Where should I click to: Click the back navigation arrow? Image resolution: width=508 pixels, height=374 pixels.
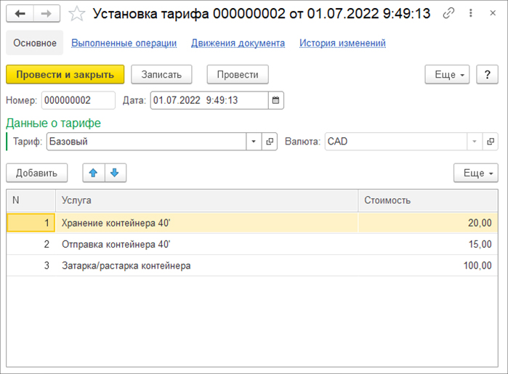tap(20, 14)
